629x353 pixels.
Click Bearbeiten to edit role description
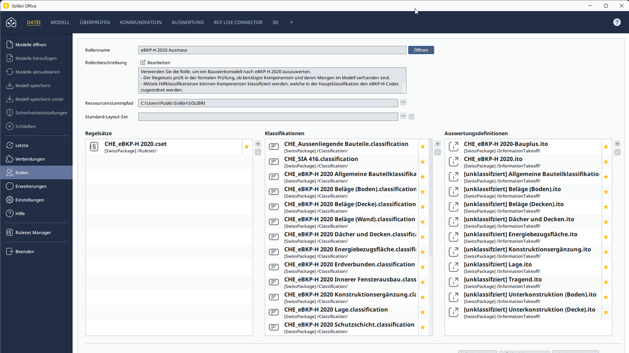159,63
